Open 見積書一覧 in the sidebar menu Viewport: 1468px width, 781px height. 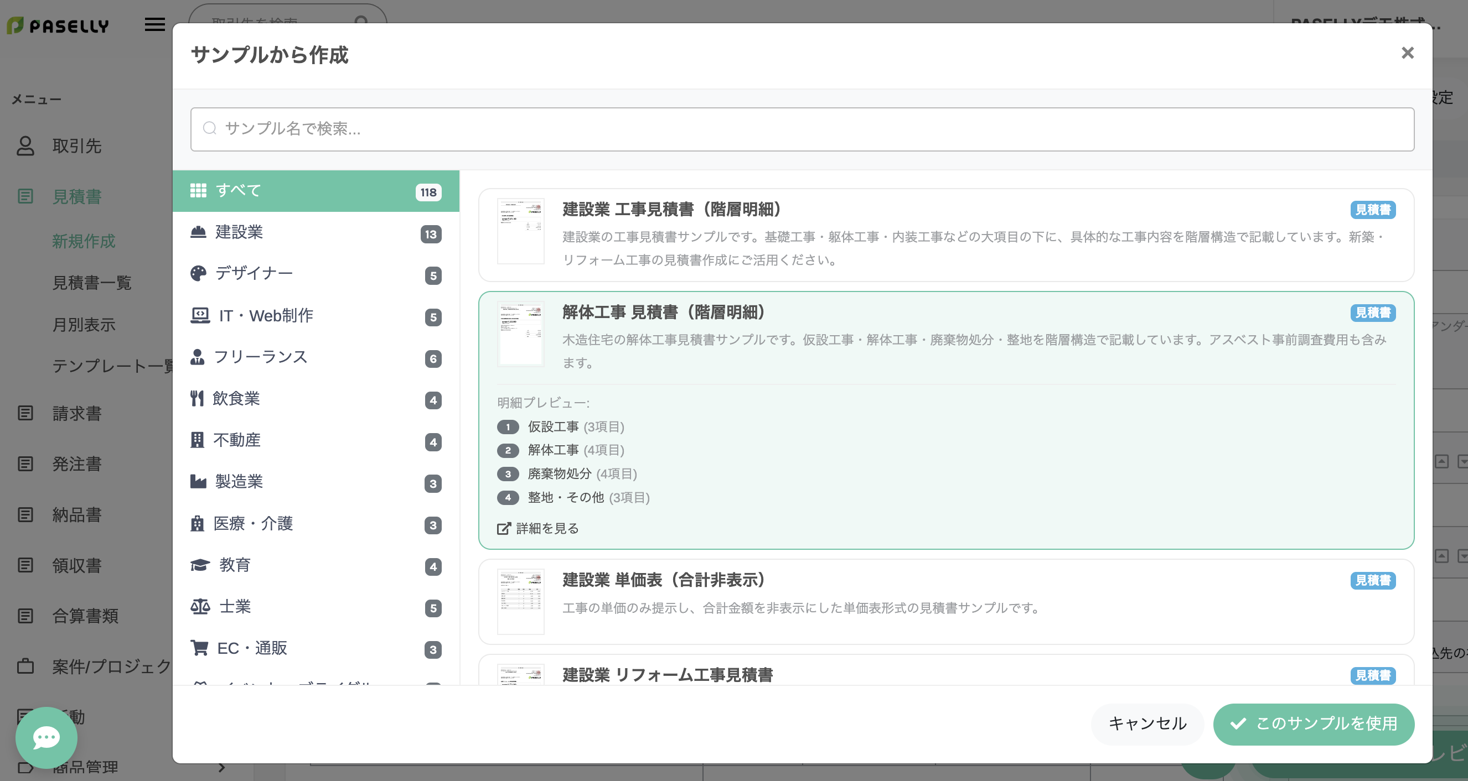[92, 282]
